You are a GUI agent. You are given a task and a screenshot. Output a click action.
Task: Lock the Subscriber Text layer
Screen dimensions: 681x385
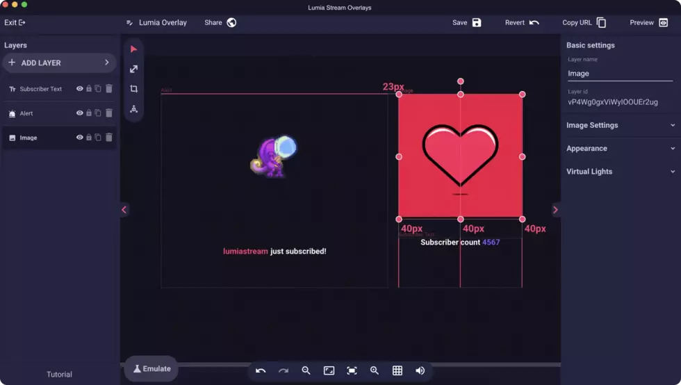click(x=89, y=89)
